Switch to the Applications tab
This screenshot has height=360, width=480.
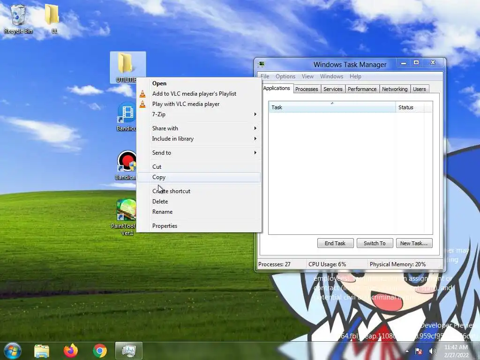277,88
